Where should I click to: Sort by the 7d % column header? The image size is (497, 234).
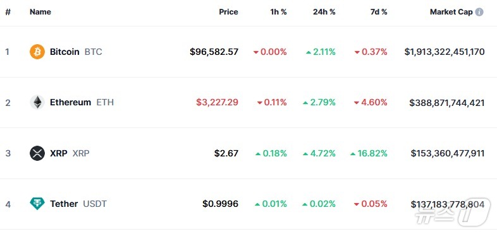(x=379, y=12)
